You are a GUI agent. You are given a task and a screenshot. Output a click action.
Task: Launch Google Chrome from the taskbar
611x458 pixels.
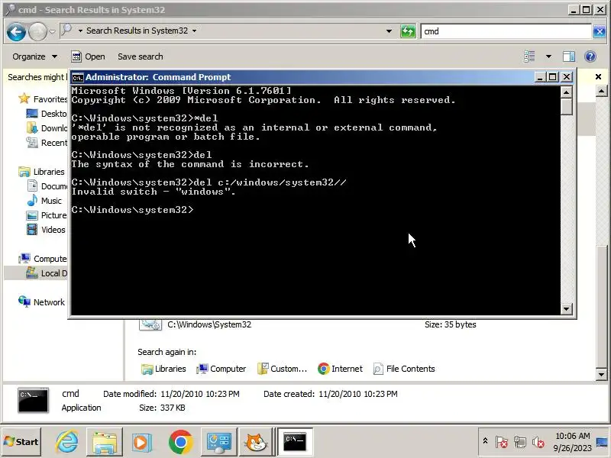click(180, 442)
